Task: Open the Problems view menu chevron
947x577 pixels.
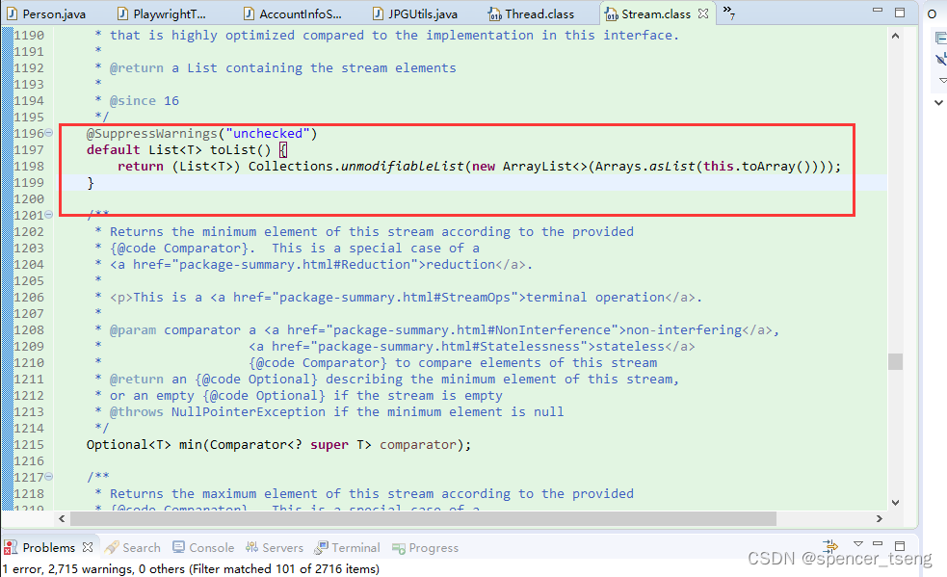Action: click(x=858, y=546)
